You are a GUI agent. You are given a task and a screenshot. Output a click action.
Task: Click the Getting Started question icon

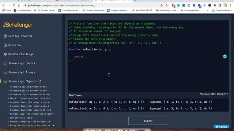pyautogui.click(x=5, y=36)
